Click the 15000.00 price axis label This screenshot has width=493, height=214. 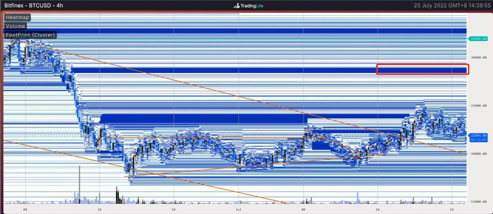tap(479, 202)
